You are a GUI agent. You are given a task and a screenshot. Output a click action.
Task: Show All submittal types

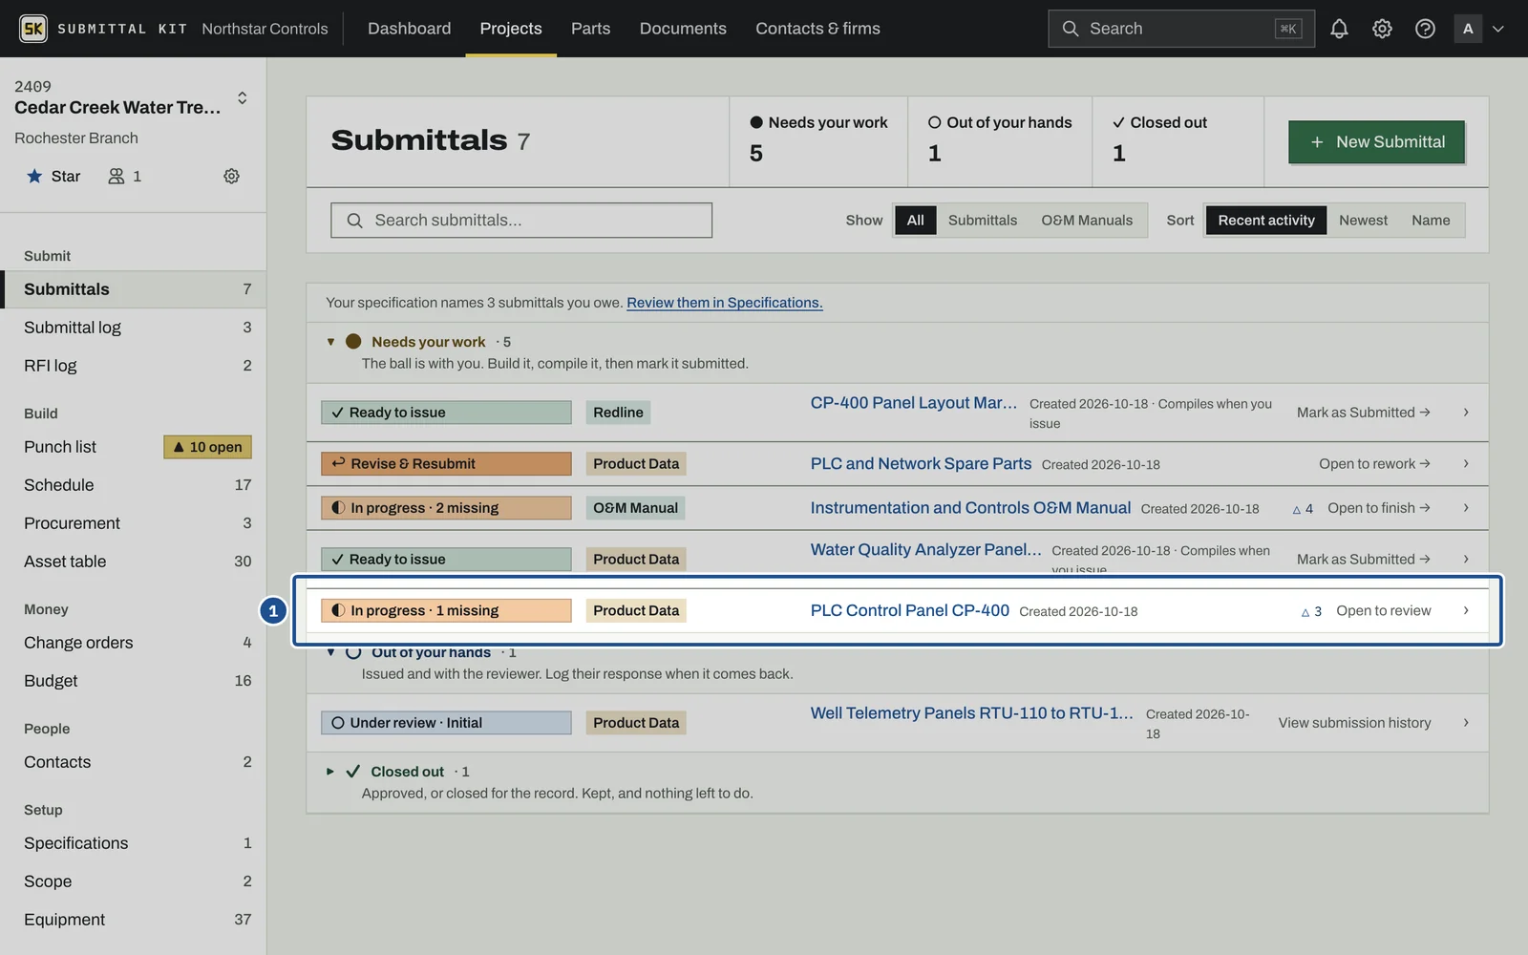[x=915, y=220]
